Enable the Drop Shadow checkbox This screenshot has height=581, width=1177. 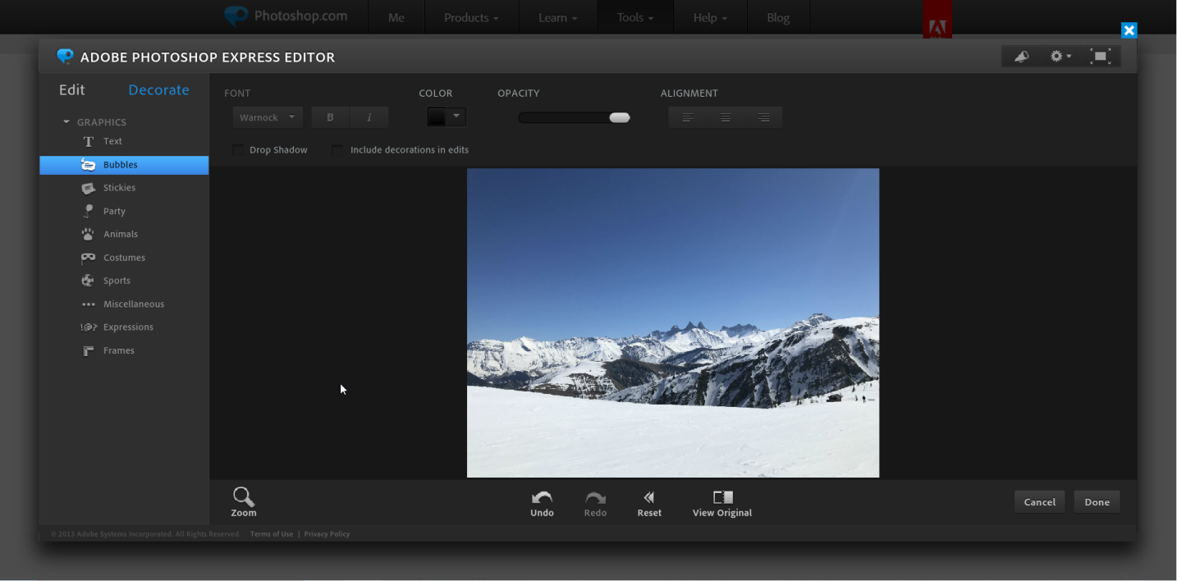click(238, 150)
